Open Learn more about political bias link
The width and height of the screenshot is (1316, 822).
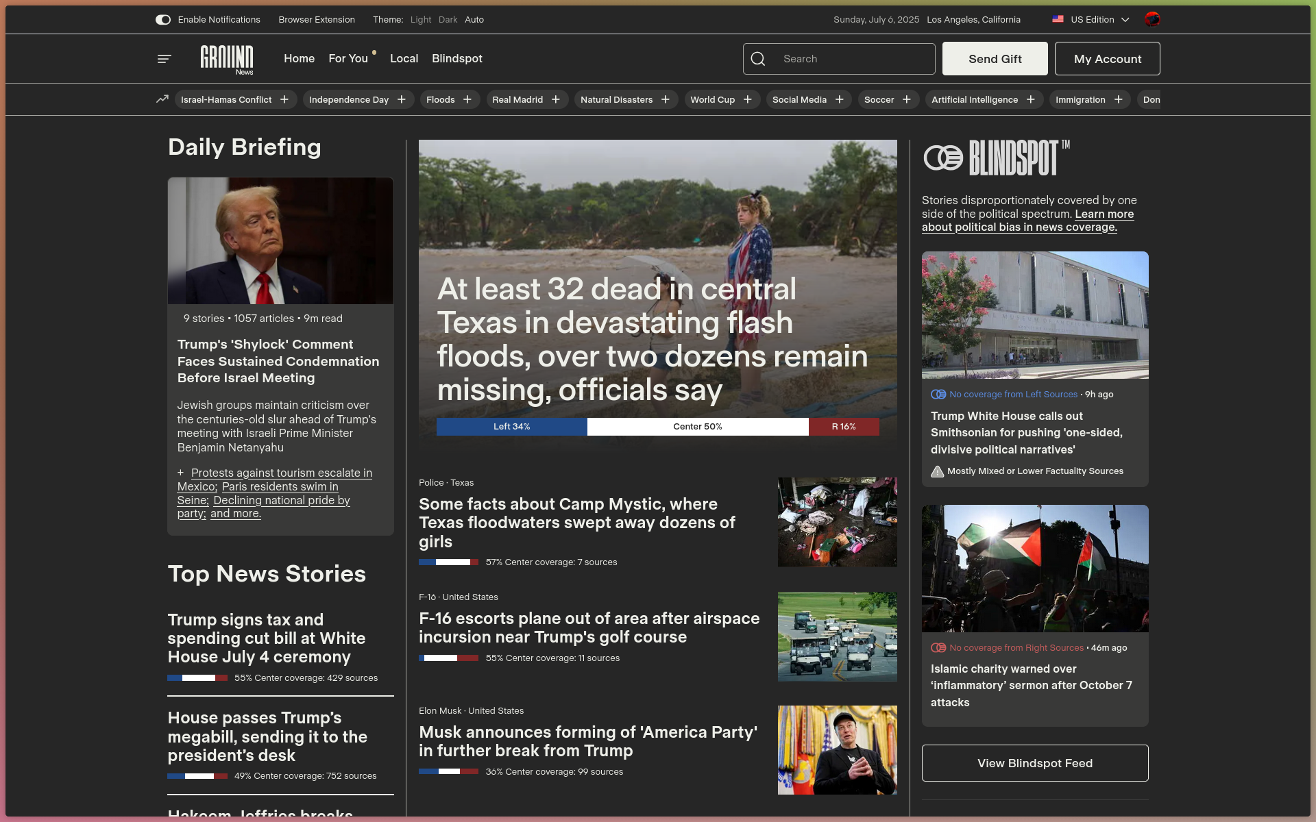pyautogui.click(x=1028, y=221)
